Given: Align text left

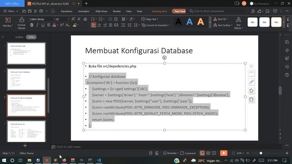Looking at the screenshot, I should tap(94, 25).
